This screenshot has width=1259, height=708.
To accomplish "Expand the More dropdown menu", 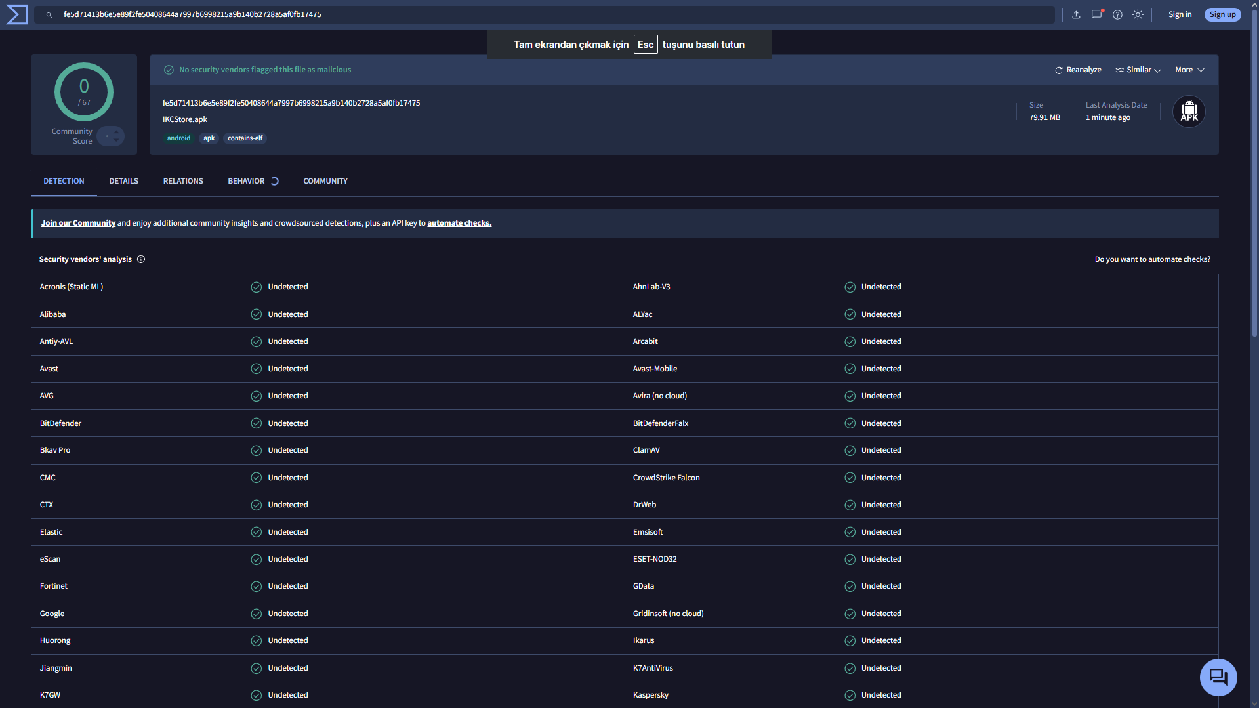I will pyautogui.click(x=1189, y=70).
